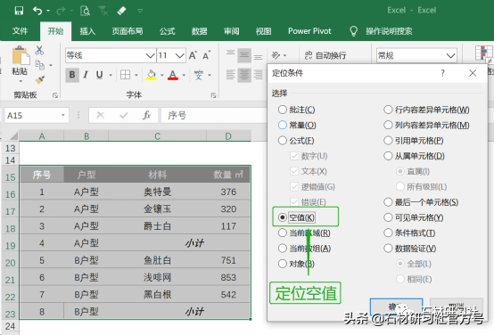Open the 文件 tab
The image size is (494, 335).
pyautogui.click(x=21, y=31)
